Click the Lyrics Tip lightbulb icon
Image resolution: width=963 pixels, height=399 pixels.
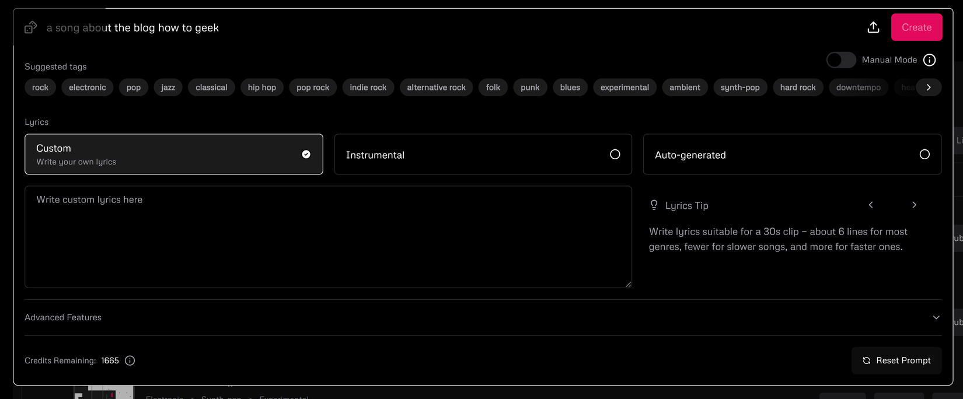click(x=654, y=205)
